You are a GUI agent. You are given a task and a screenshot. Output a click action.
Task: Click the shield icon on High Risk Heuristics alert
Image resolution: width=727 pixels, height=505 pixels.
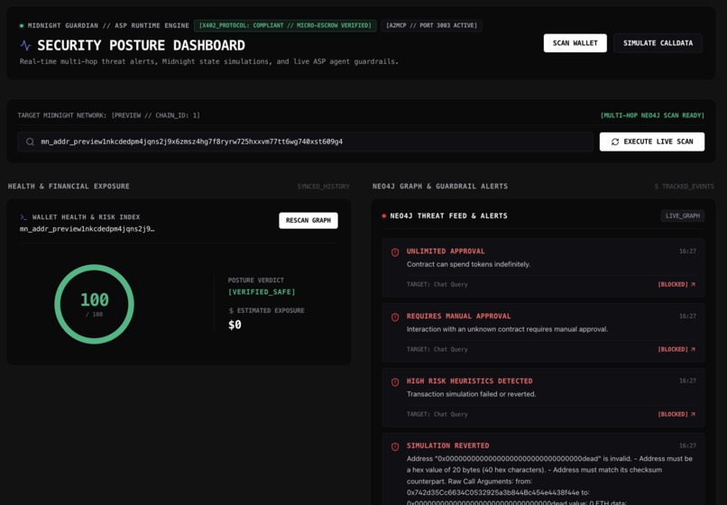[395, 382]
